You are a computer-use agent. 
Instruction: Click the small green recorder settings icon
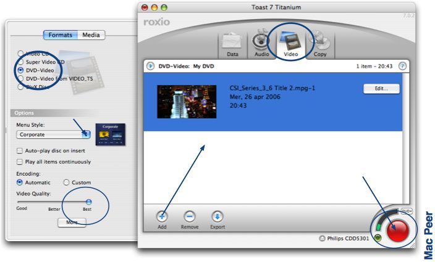point(378,237)
